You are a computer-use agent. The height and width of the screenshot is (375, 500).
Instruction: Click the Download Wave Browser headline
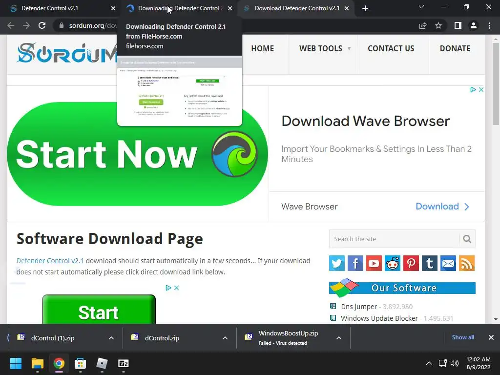tap(365, 121)
